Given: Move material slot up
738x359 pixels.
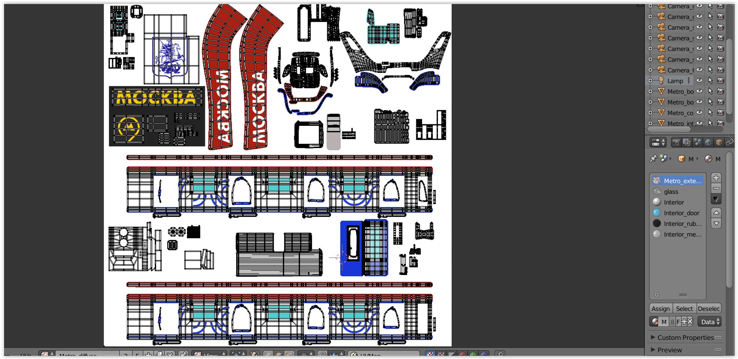Looking at the screenshot, I should tap(716, 212).
